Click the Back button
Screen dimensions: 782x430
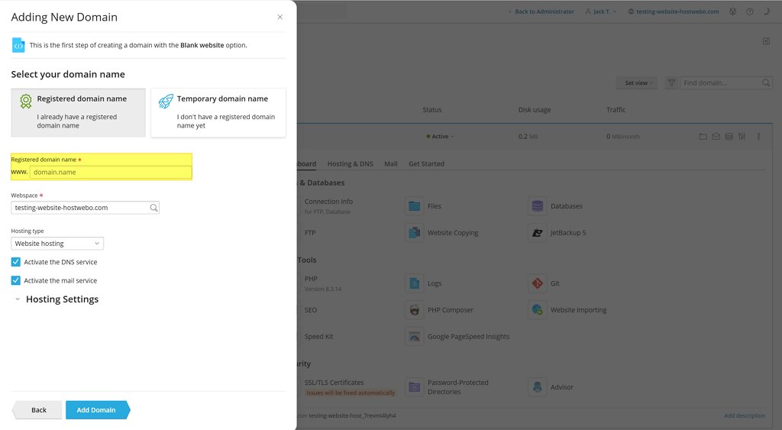[38, 410]
